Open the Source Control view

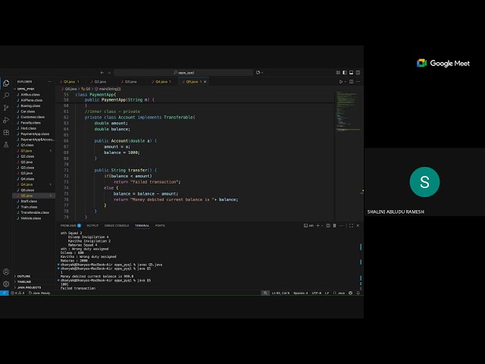[6, 108]
